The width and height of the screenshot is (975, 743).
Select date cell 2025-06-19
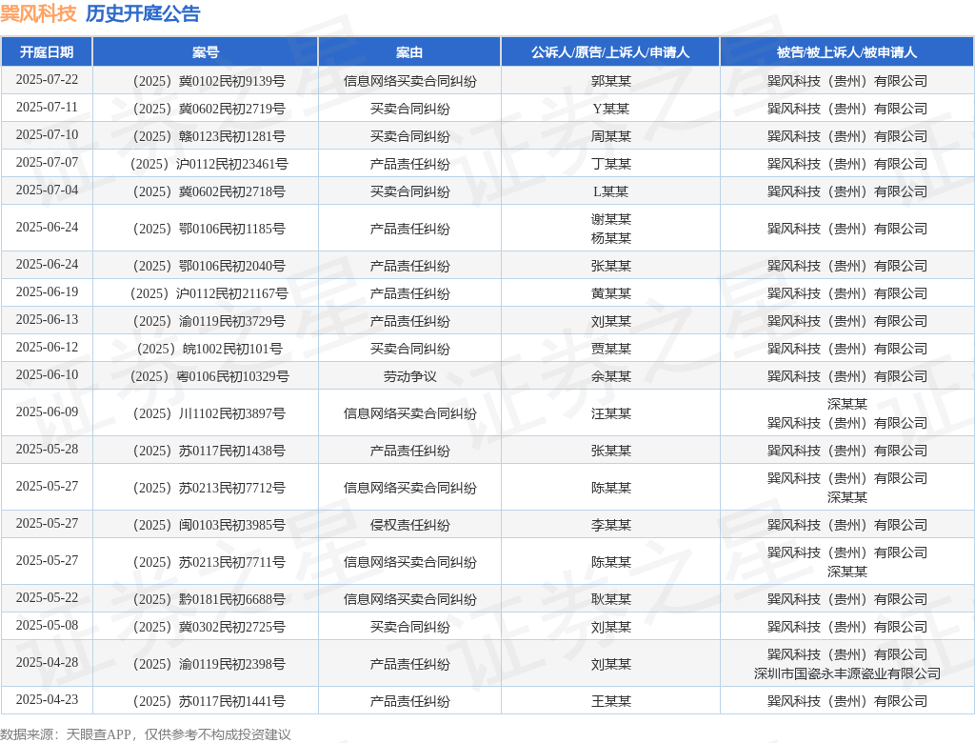tap(47, 292)
